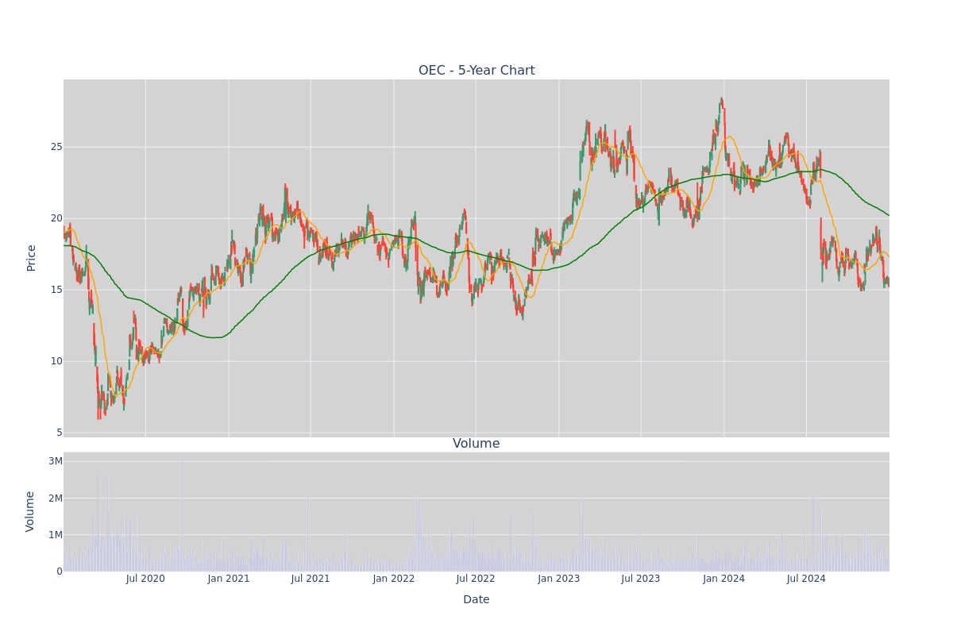This screenshot has height=635, width=953.
Task: Click the Jul 2021 date tick label
Action: pyautogui.click(x=311, y=579)
